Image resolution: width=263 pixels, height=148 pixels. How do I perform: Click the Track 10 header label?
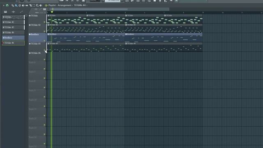click(x=33, y=100)
